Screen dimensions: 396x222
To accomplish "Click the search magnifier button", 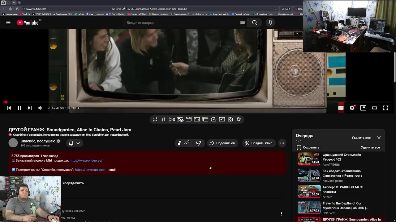I will tap(254, 23).
